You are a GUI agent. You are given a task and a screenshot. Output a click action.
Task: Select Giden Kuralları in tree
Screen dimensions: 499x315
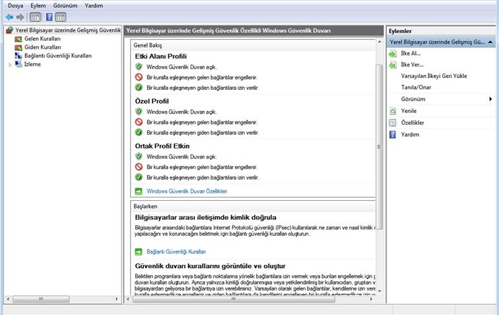(43, 48)
